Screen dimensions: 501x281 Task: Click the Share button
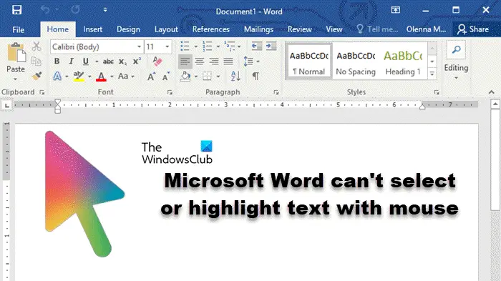(473, 29)
